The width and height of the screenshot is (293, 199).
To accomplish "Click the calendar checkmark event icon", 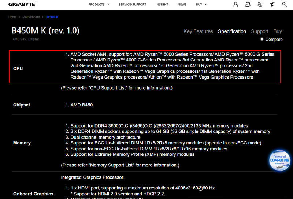I will pyautogui.click(x=248, y=4).
